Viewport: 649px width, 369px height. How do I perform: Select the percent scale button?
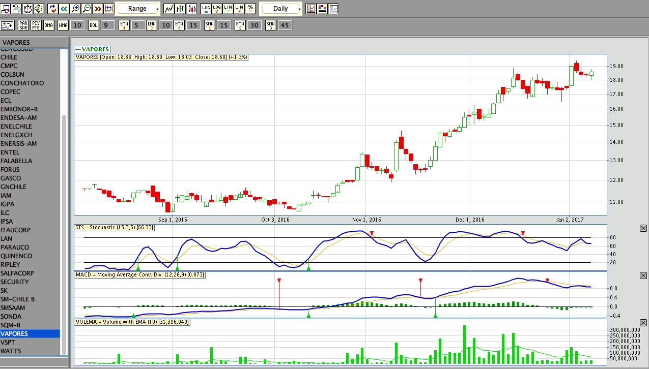click(250, 9)
